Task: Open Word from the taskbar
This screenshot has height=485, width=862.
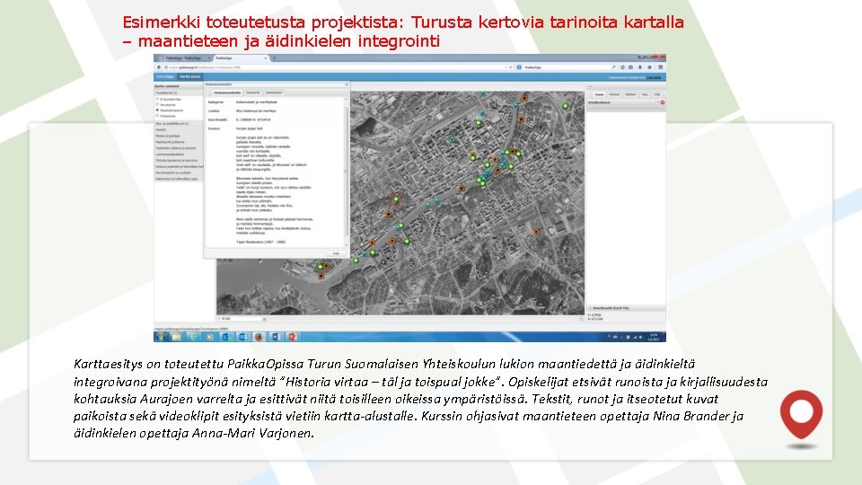Action: [276, 337]
